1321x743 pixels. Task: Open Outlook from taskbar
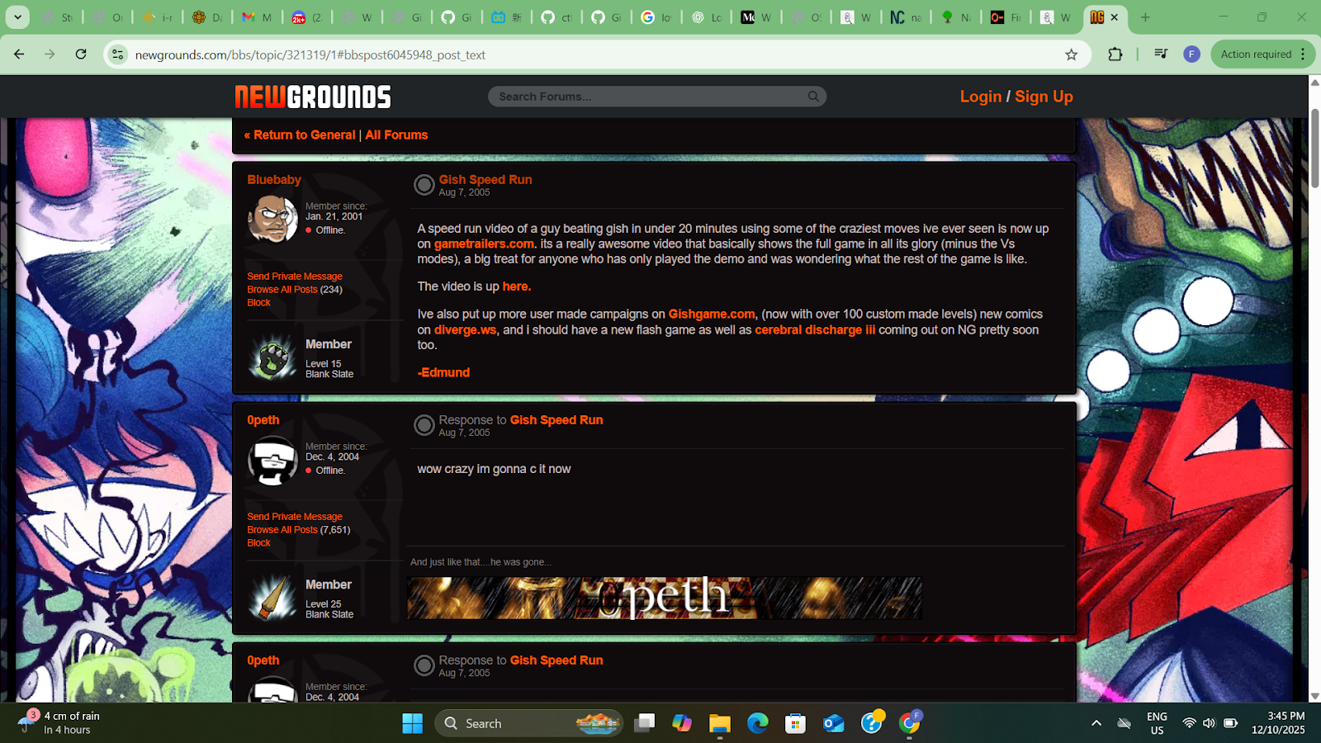[834, 723]
